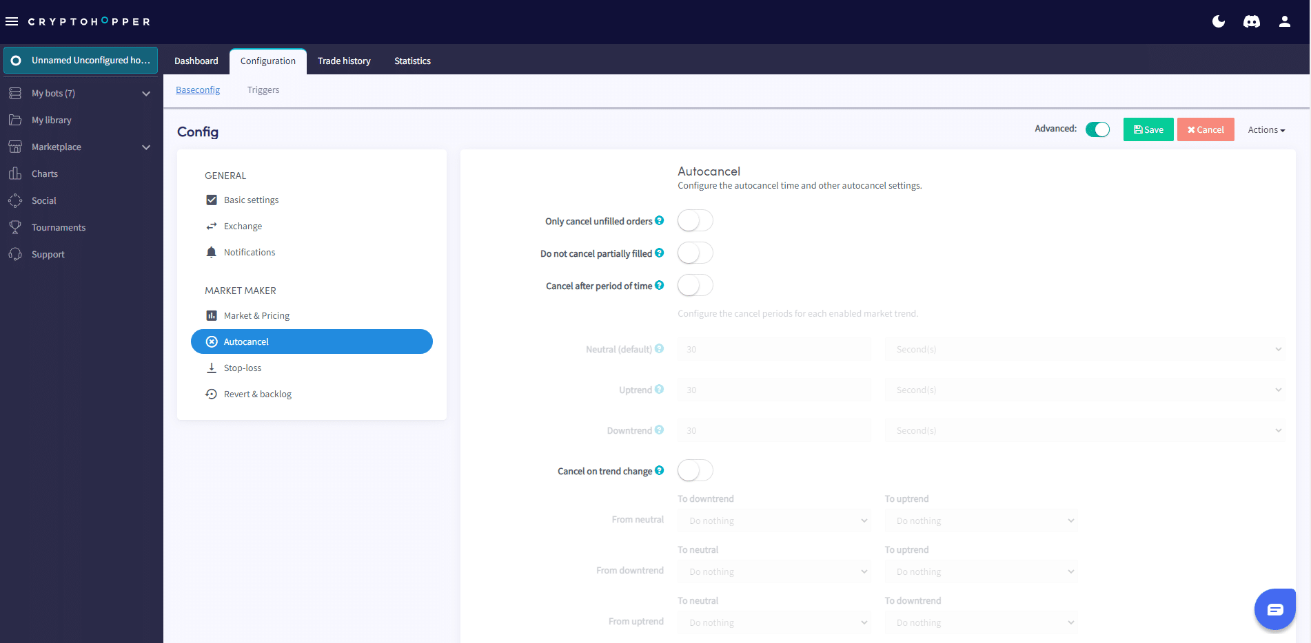Click the Charts bar graph icon
Image resolution: width=1311 pixels, height=643 pixels.
click(x=15, y=173)
